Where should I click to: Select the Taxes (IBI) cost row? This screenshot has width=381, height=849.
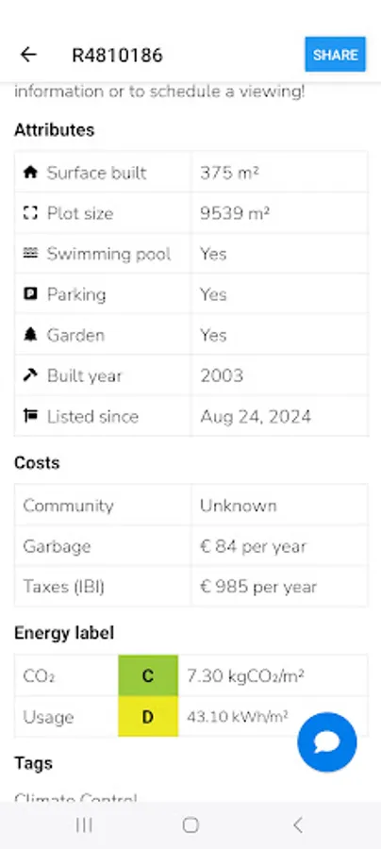tap(191, 587)
